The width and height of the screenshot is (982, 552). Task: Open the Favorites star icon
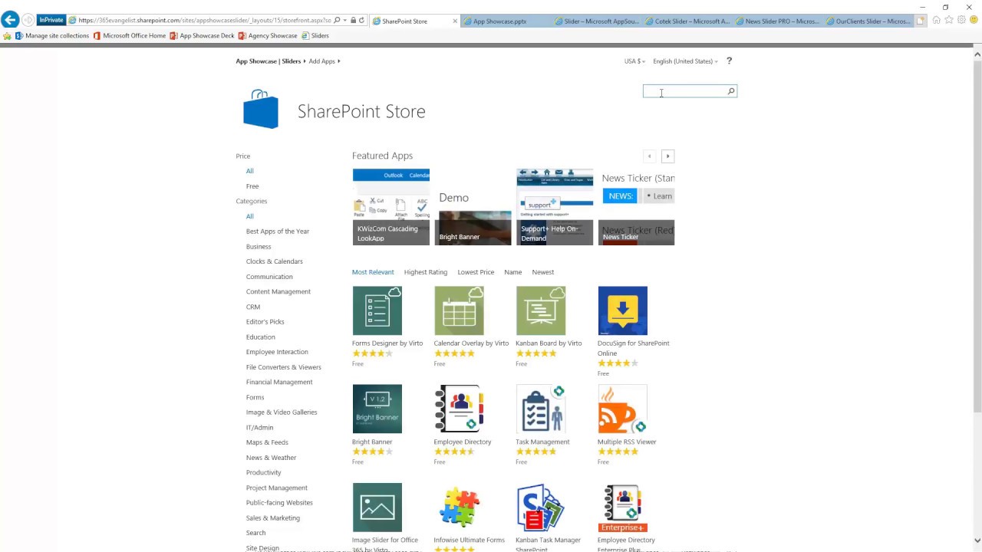pyautogui.click(x=949, y=20)
